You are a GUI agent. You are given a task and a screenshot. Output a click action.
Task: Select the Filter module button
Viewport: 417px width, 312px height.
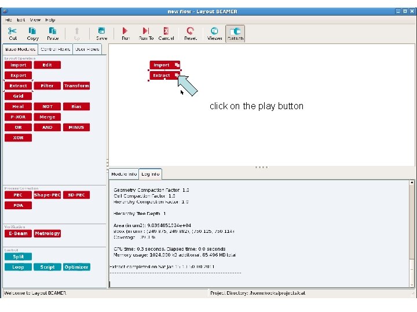tap(47, 86)
